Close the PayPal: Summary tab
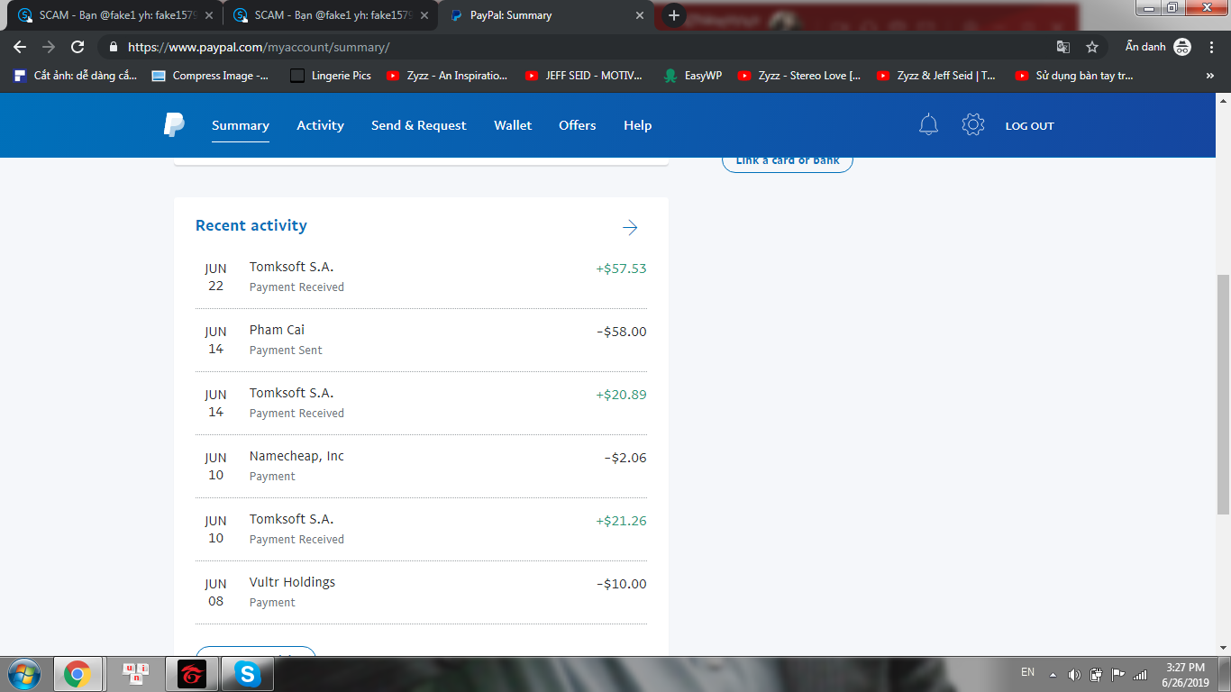Screen dimensions: 1231x692 [x=640, y=15]
